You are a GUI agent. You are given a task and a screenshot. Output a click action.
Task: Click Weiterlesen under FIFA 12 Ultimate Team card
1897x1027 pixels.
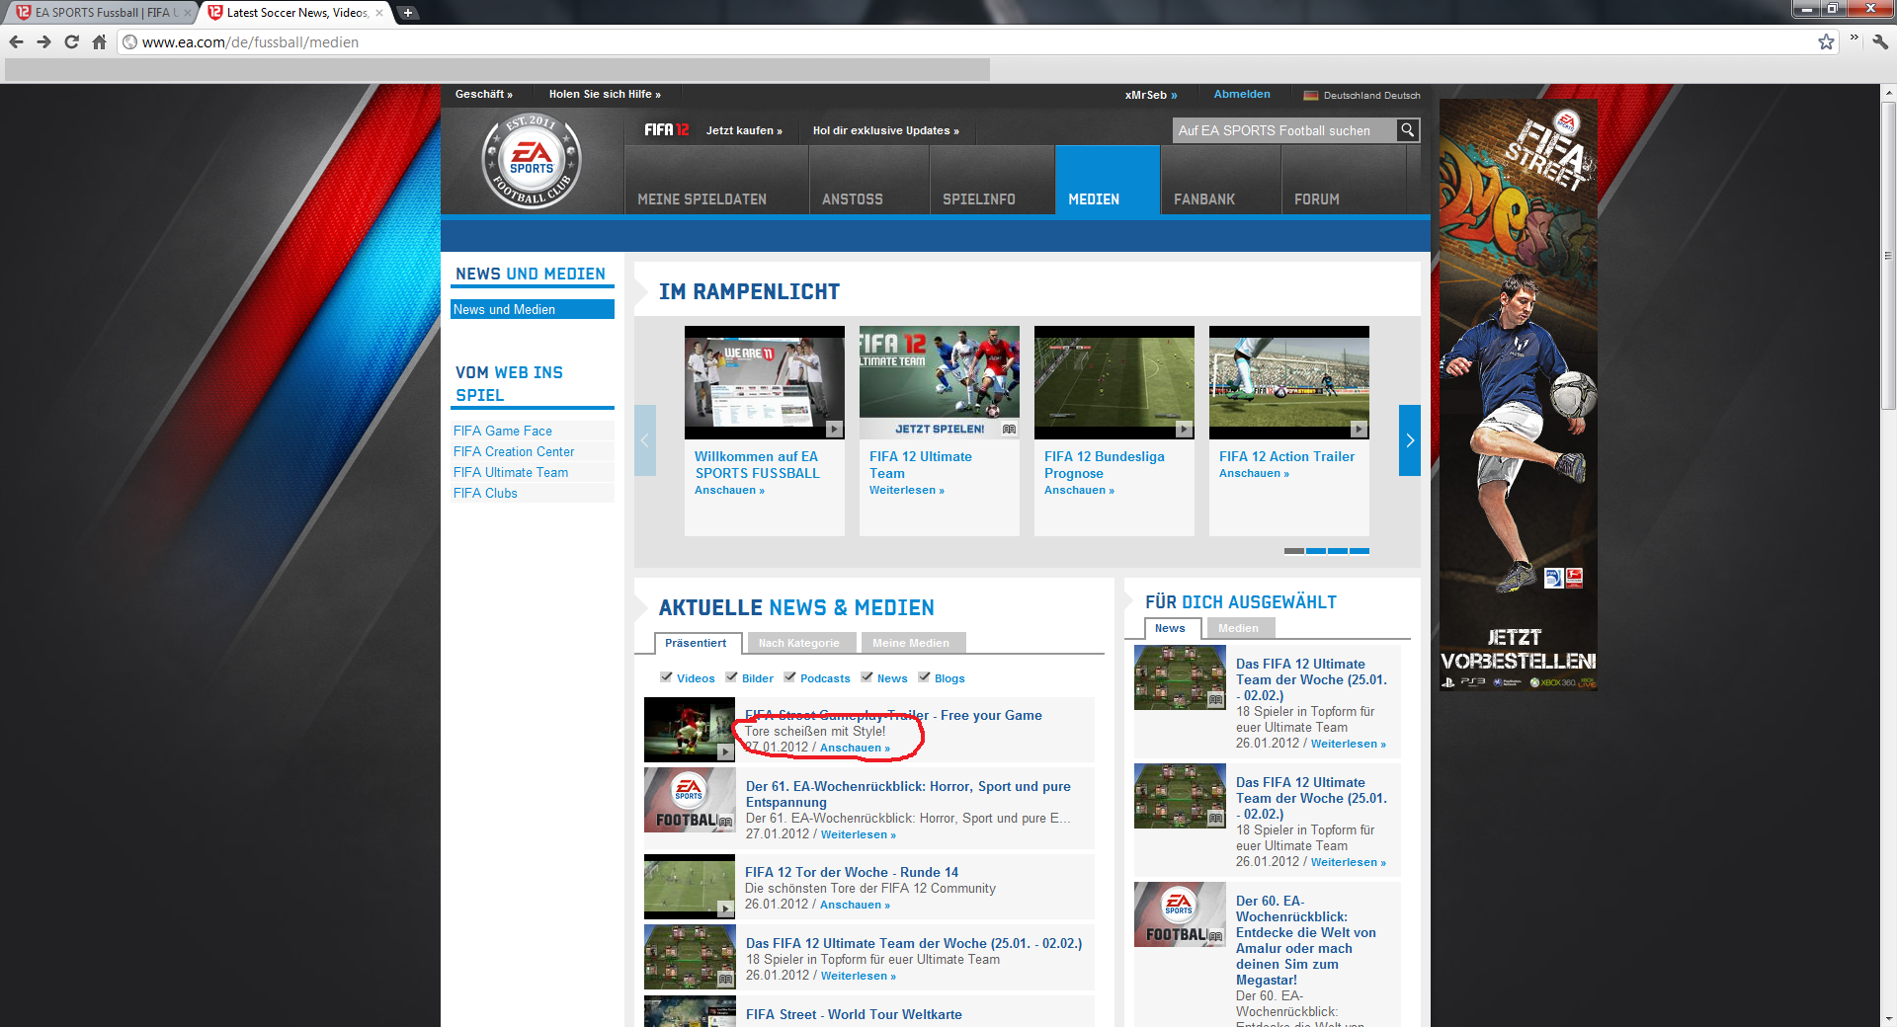click(x=907, y=491)
